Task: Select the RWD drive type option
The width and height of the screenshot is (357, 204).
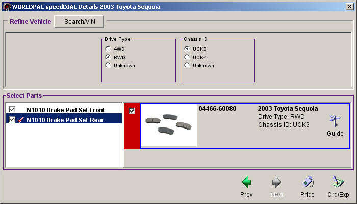Action: point(108,57)
